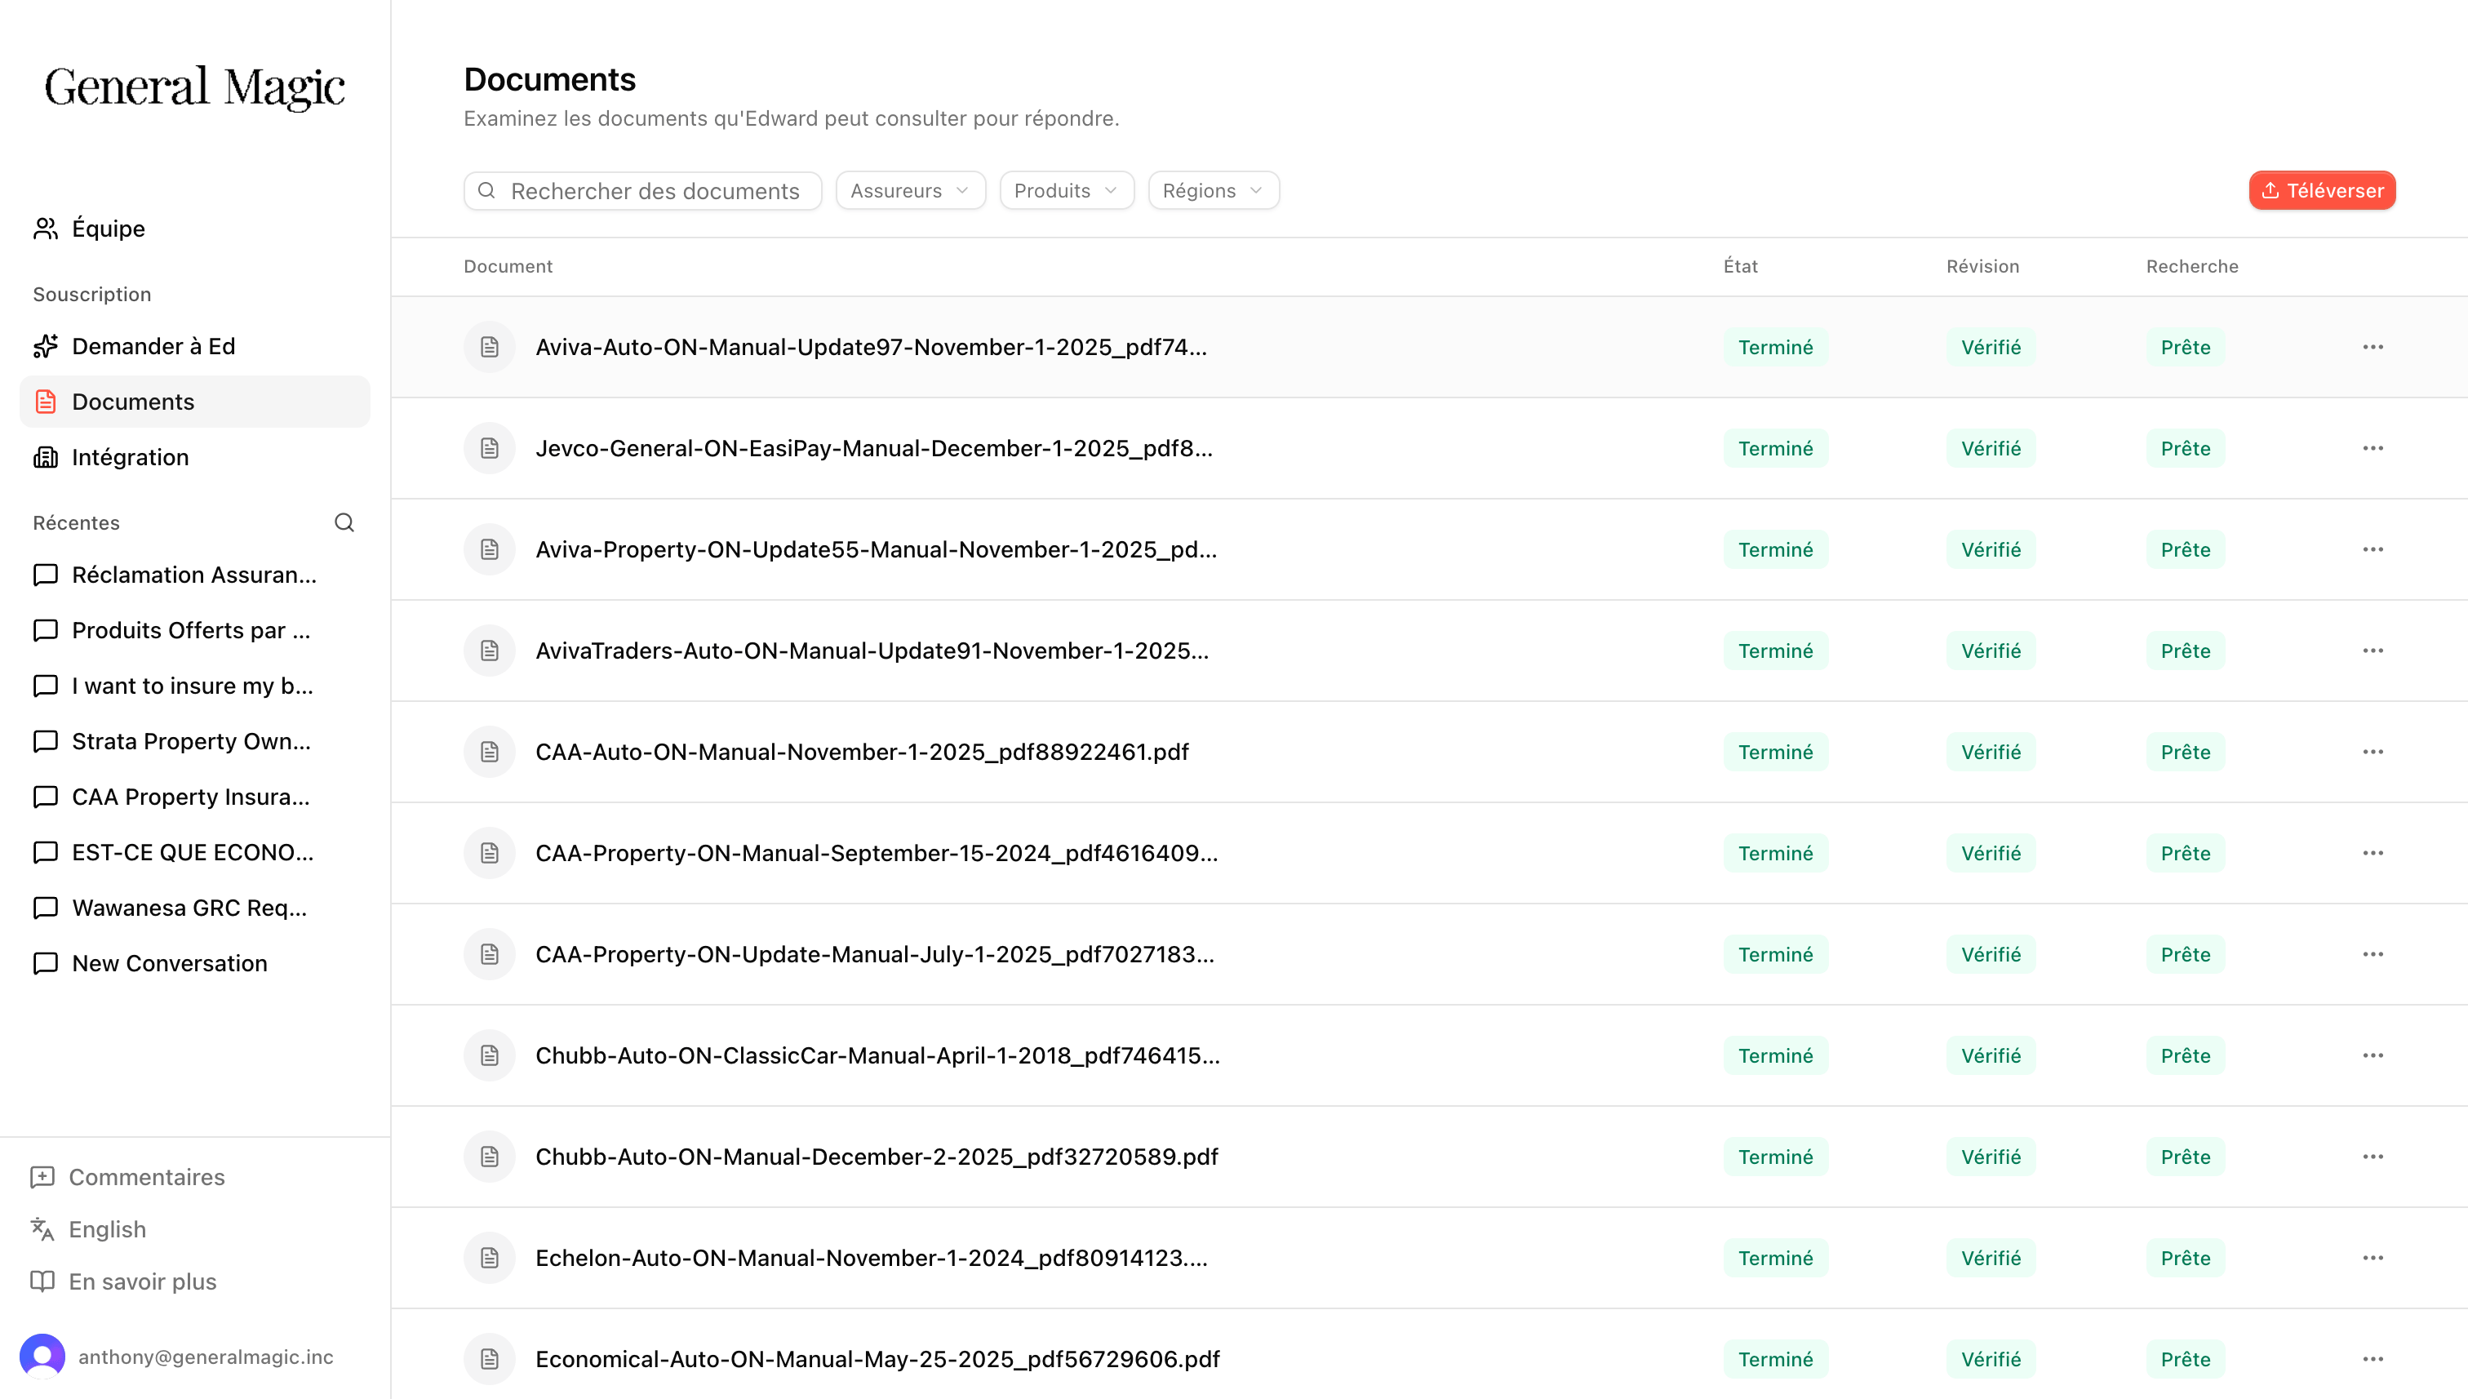
Task: Open Produits Offerts par ... conversation
Action: pyautogui.click(x=195, y=630)
